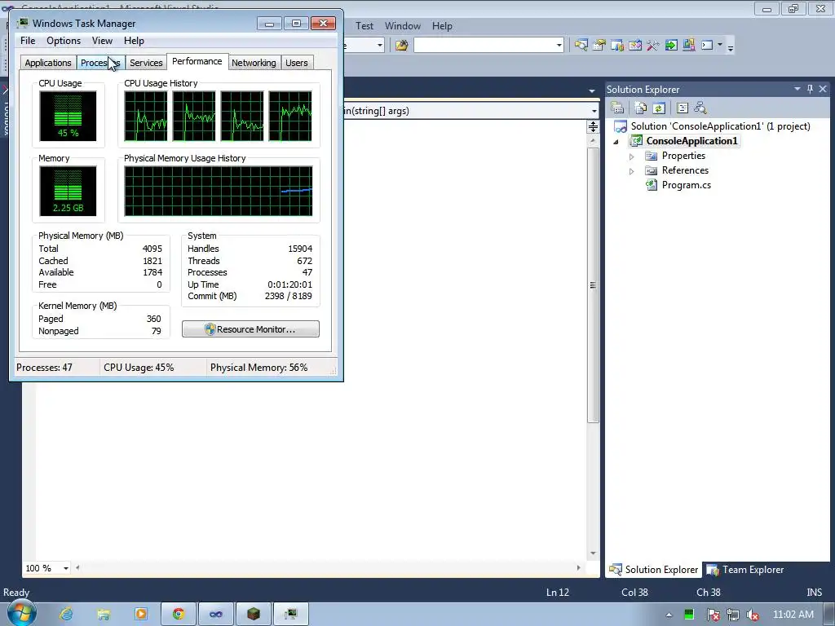The image size is (835, 626).
Task: Open Windows Media Player from the taskbar
Action: [x=140, y=615]
